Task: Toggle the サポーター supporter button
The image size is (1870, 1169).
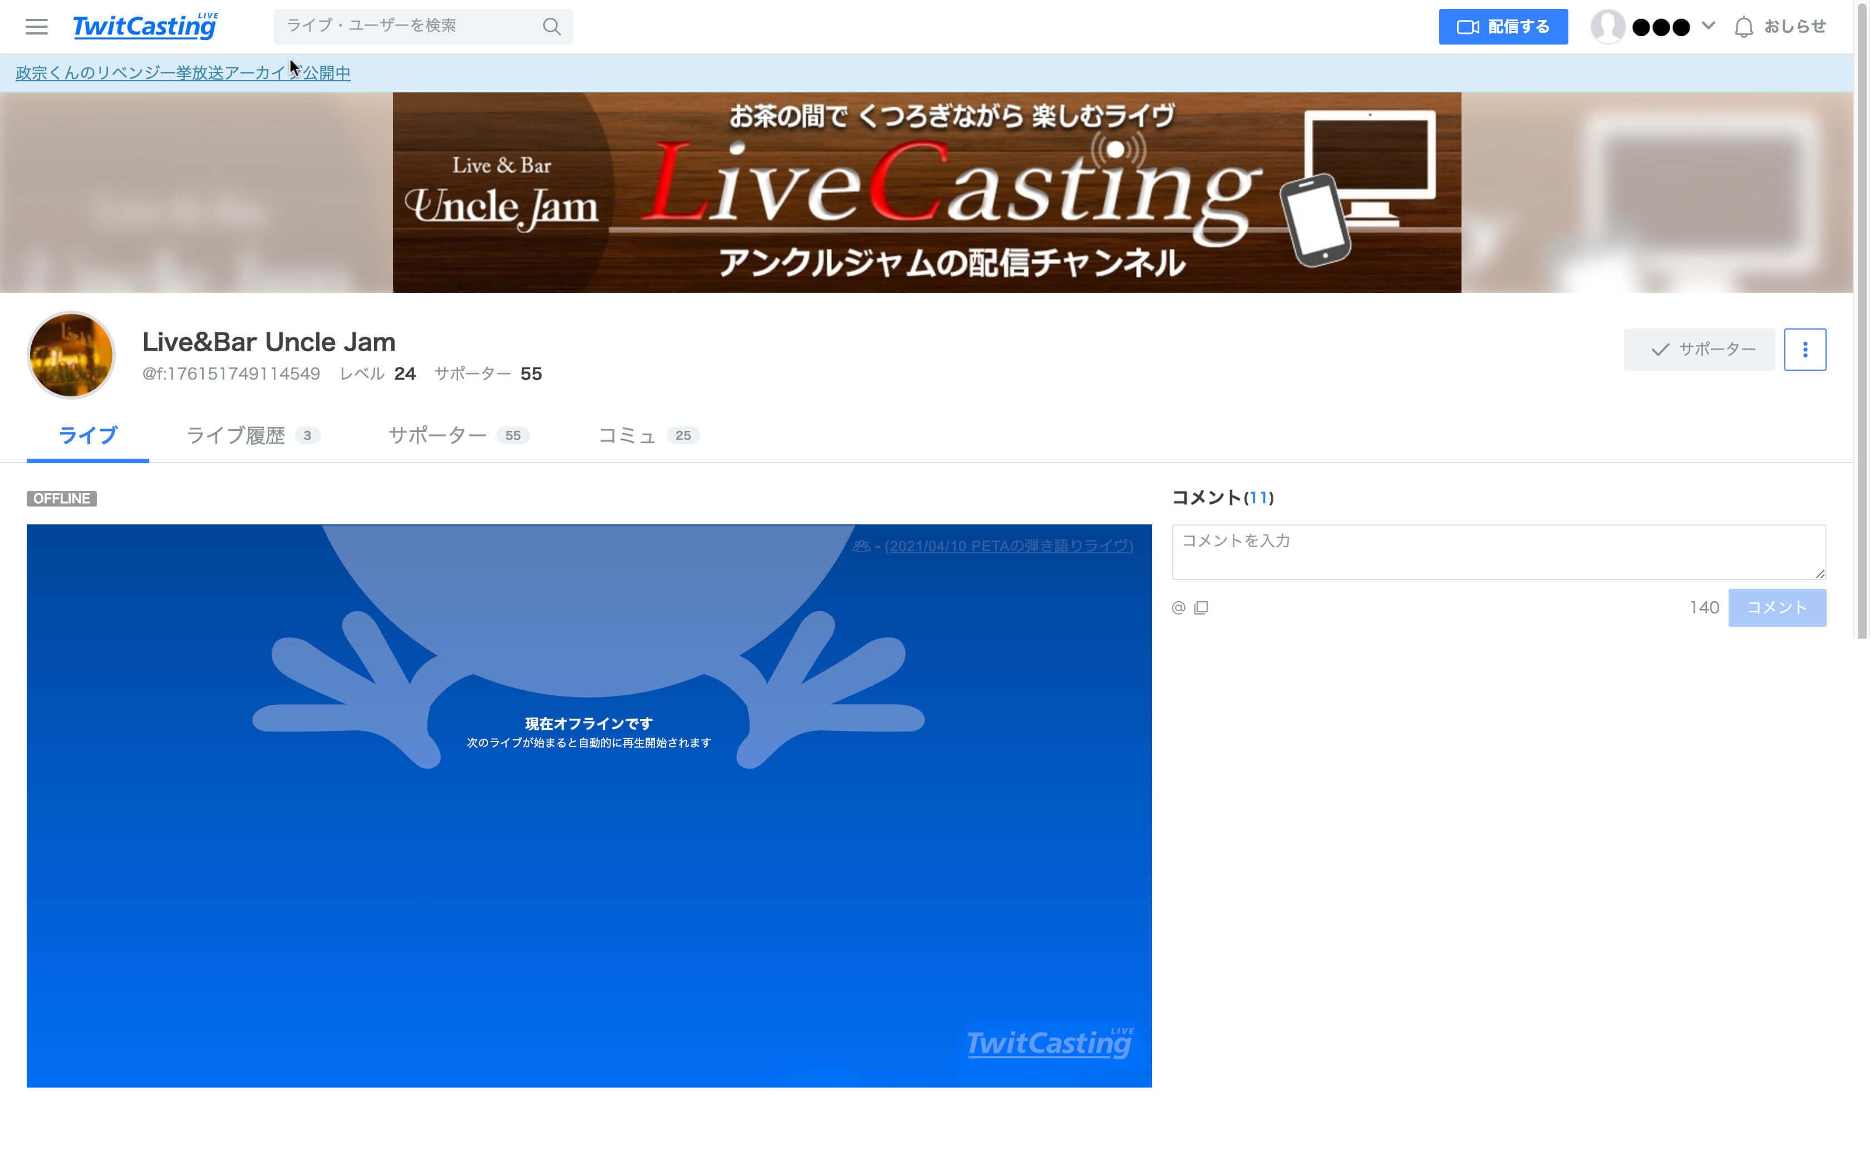Action: (1699, 350)
